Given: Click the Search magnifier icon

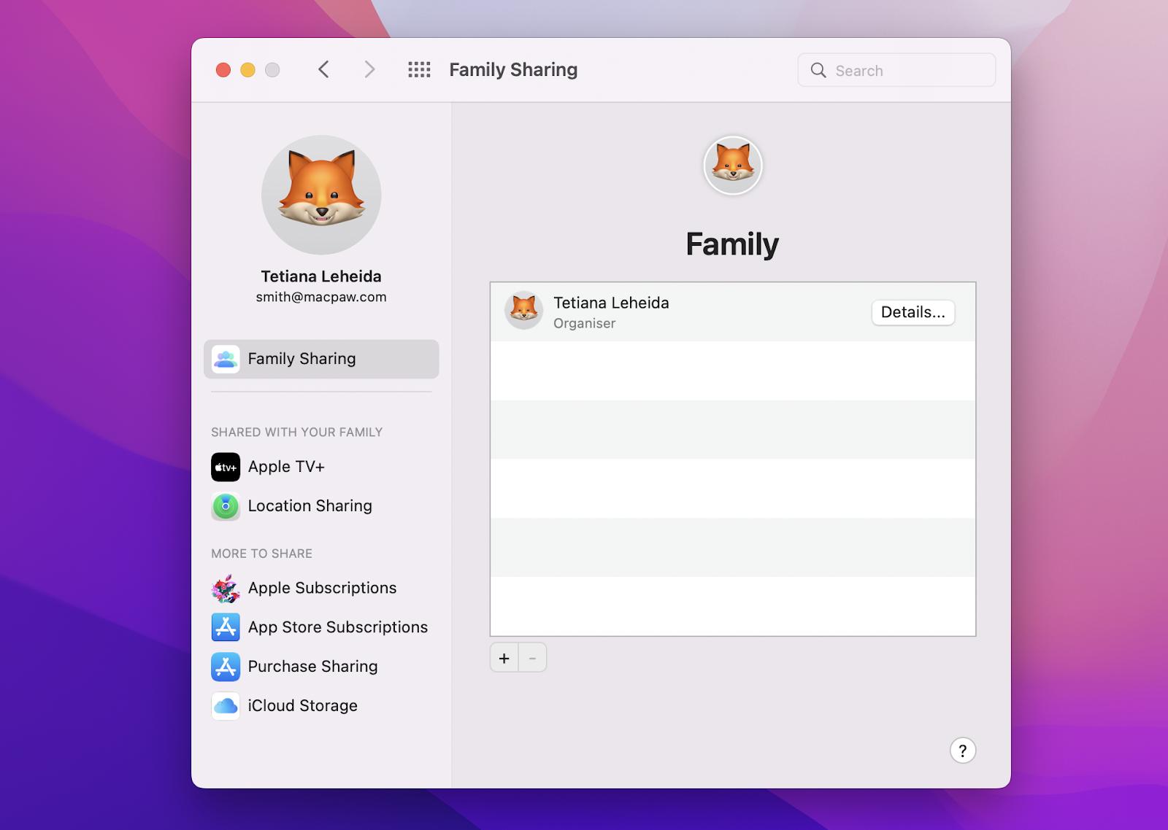Looking at the screenshot, I should [818, 70].
